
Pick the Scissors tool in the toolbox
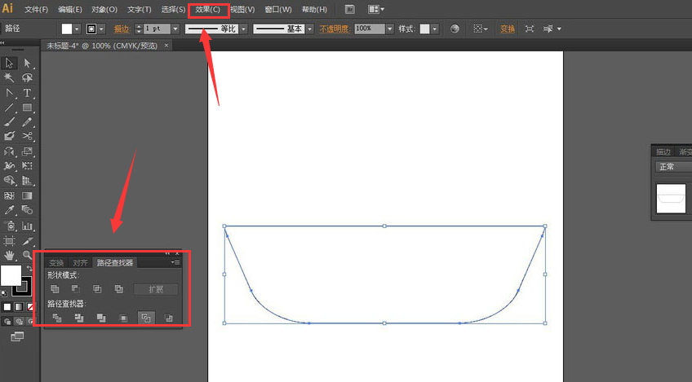[27, 136]
